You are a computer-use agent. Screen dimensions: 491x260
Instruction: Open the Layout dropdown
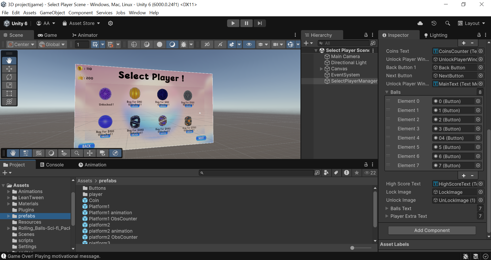tap(472, 23)
